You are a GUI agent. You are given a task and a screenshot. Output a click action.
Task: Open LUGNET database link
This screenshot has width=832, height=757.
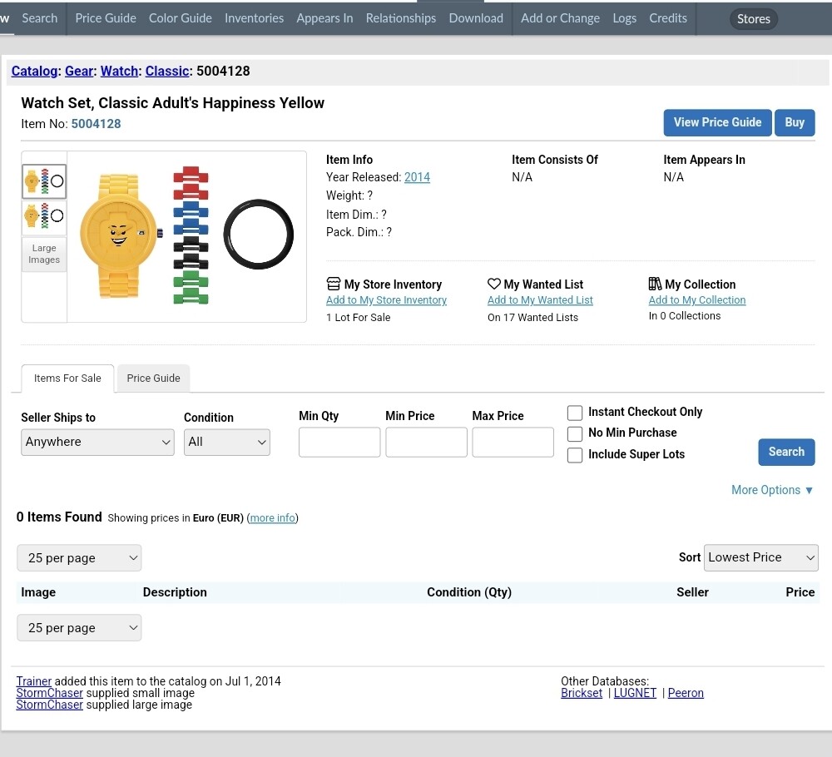[635, 693]
